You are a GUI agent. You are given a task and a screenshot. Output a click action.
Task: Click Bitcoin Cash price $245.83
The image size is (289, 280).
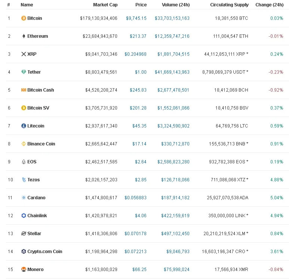(138, 90)
